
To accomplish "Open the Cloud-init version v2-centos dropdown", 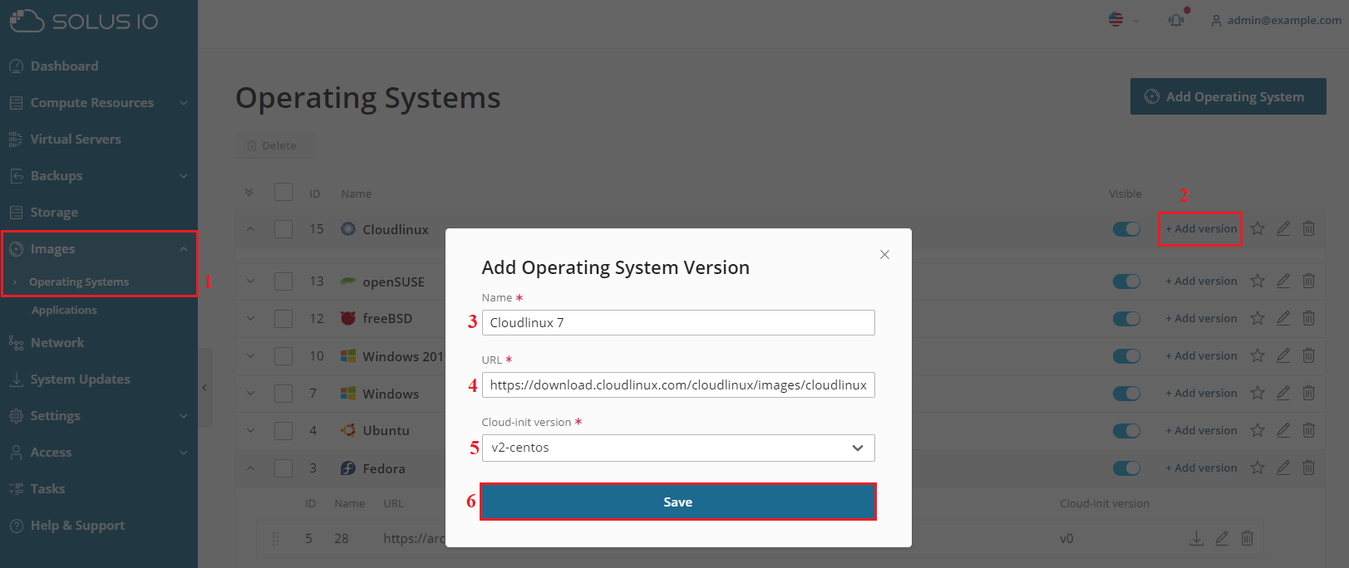I will coord(678,448).
